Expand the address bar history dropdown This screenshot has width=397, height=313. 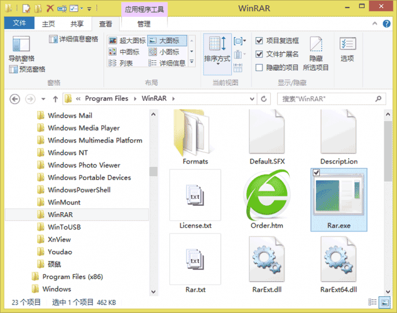point(252,99)
